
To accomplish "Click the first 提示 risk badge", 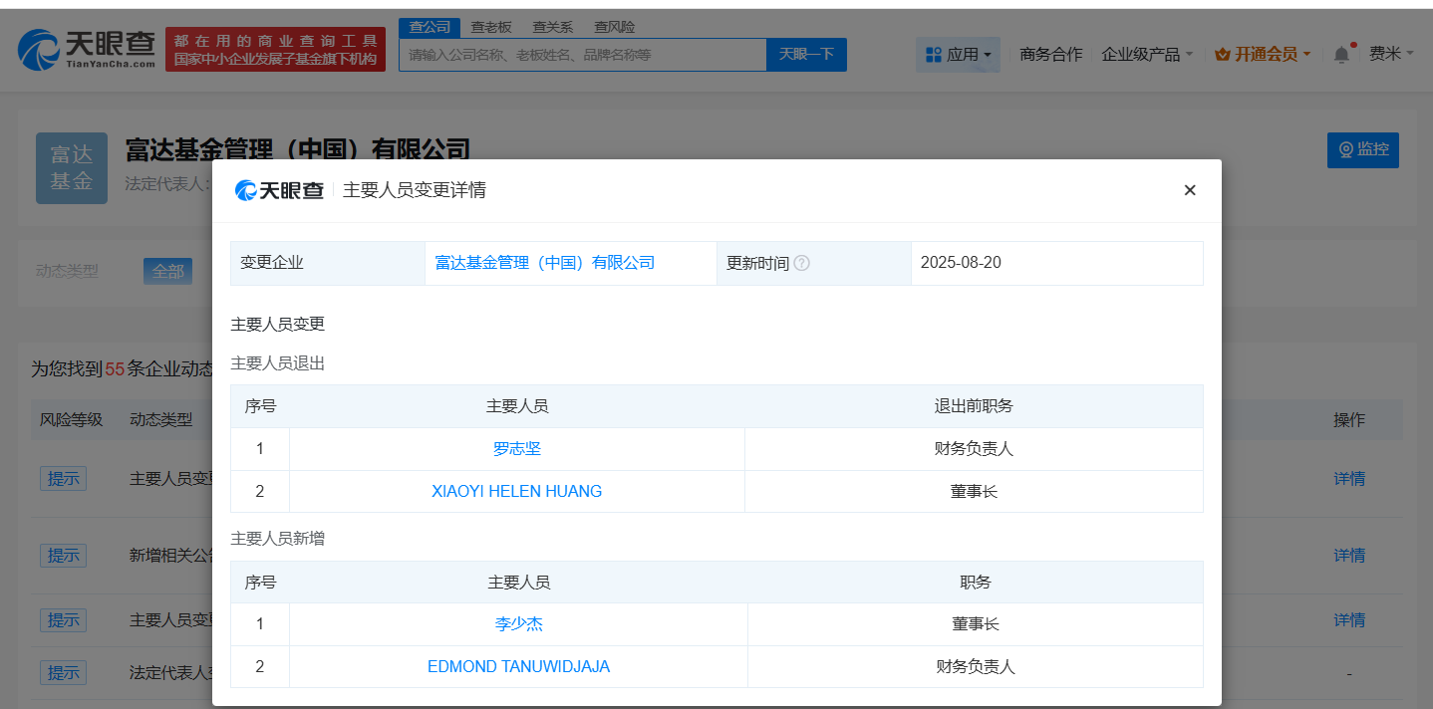I will (x=63, y=478).
